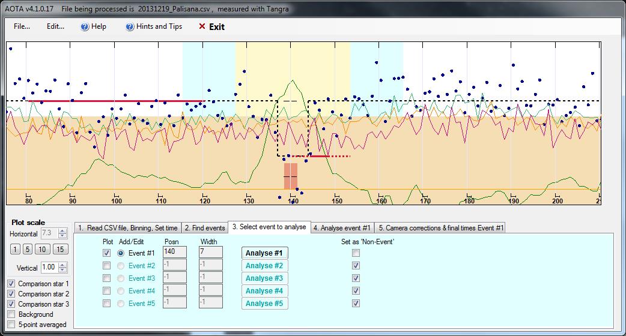Screen dimensions: 626x336
Task: Open the File... menu
Action: [x=22, y=26]
